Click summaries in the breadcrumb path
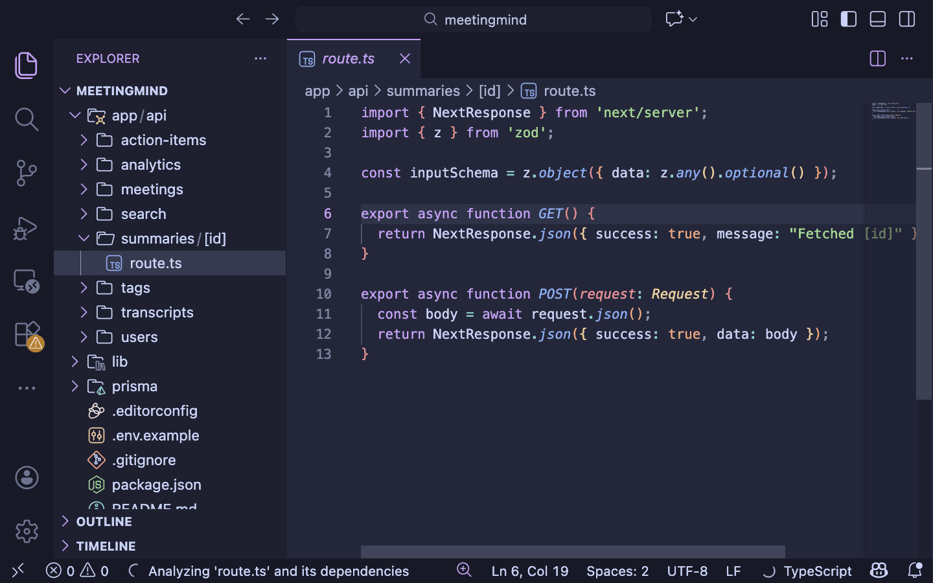The width and height of the screenshot is (933, 583). tap(423, 91)
